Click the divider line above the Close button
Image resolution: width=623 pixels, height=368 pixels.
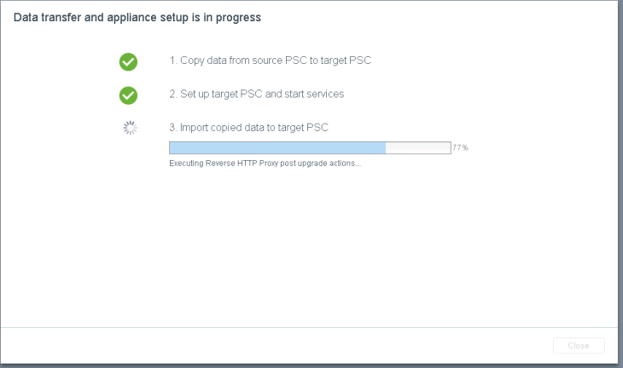(x=311, y=327)
